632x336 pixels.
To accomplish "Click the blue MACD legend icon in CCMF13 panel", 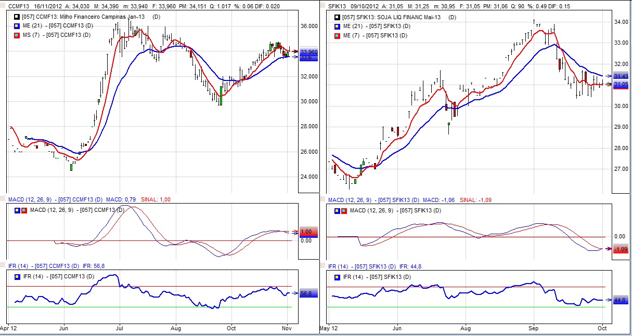I will tap(17, 210).
